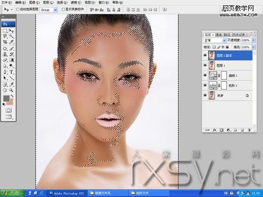Select the Line shape tool
The width and height of the screenshot is (263, 197).
[12, 78]
